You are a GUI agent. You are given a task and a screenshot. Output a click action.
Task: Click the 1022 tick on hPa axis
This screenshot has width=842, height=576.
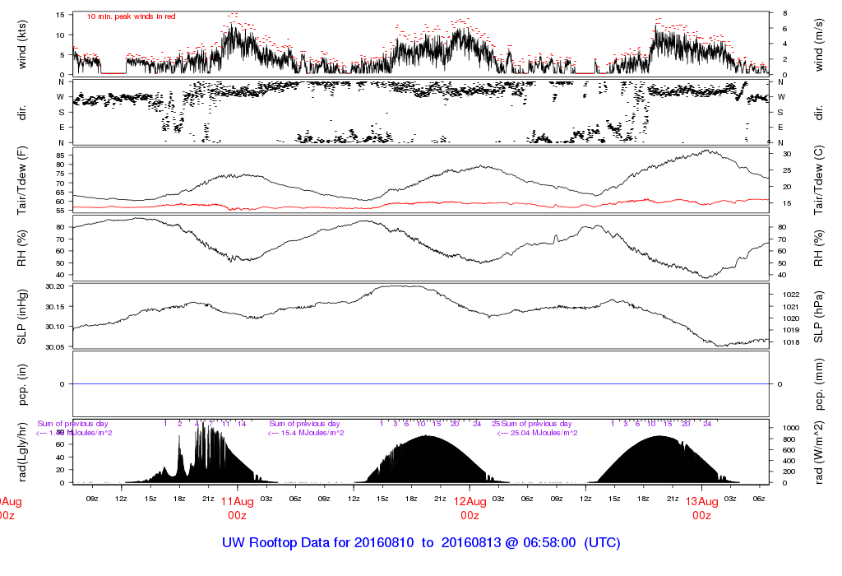click(786, 295)
